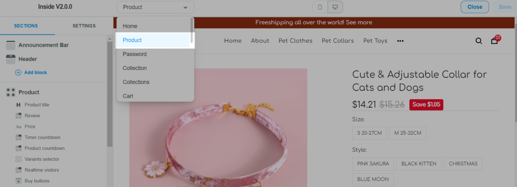The width and height of the screenshot is (517, 187).
Task: Switch to the Settings tab
Action: [84, 26]
